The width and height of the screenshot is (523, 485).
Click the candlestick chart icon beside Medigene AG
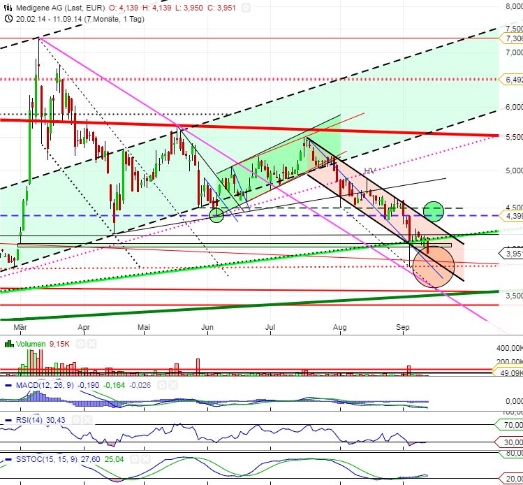tap(8, 8)
